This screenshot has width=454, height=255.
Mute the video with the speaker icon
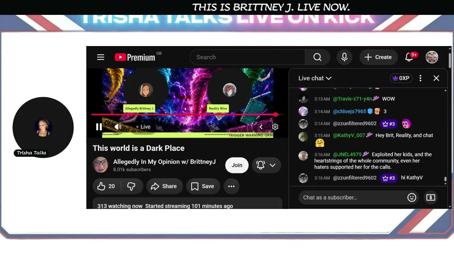118,127
